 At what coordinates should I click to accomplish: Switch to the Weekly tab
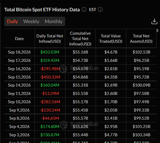[31, 22]
